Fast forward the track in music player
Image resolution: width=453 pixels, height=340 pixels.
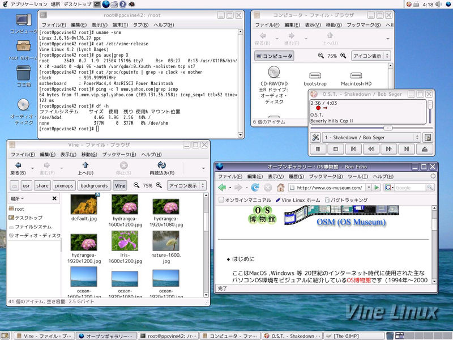(388, 149)
